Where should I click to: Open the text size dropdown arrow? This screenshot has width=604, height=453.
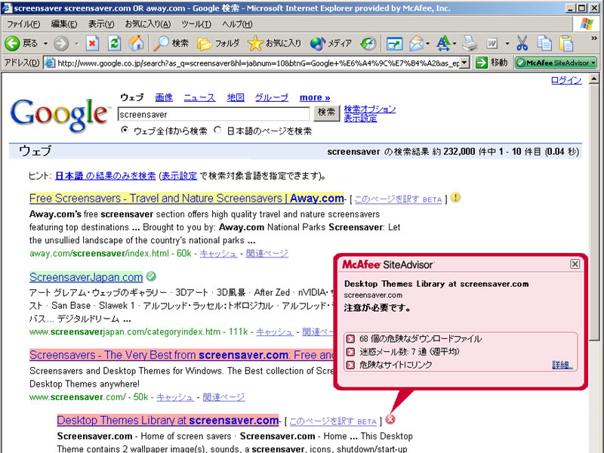tap(455, 44)
